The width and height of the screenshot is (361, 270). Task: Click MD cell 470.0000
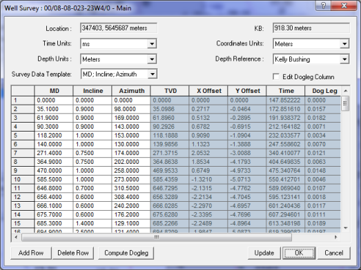point(54,171)
